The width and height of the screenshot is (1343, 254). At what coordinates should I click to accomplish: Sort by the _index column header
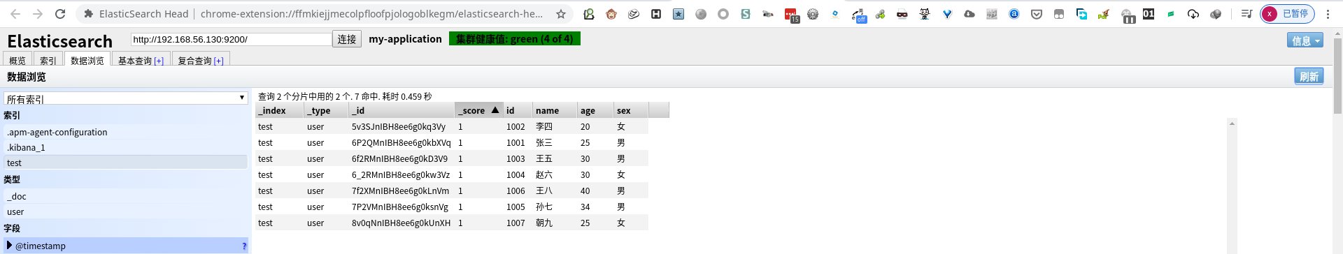point(280,110)
